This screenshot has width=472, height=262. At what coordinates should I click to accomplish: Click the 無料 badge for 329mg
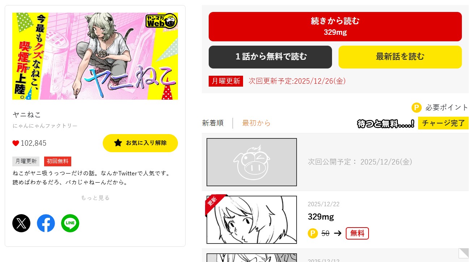[357, 233]
